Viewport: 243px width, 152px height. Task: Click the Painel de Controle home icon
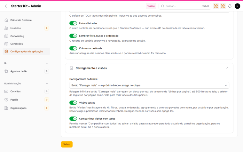point(6,20)
